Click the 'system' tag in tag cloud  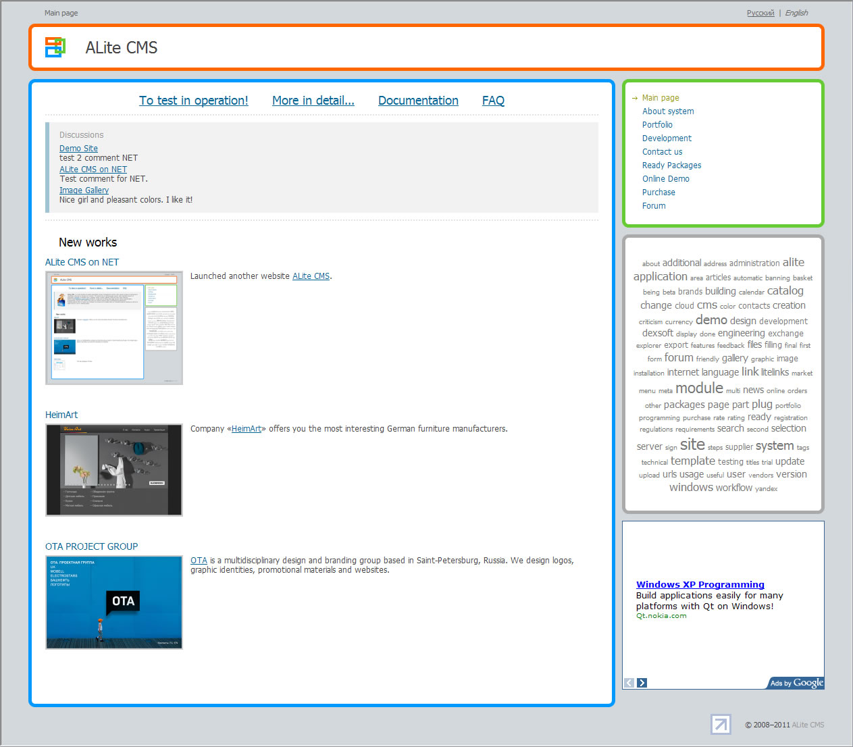(775, 446)
